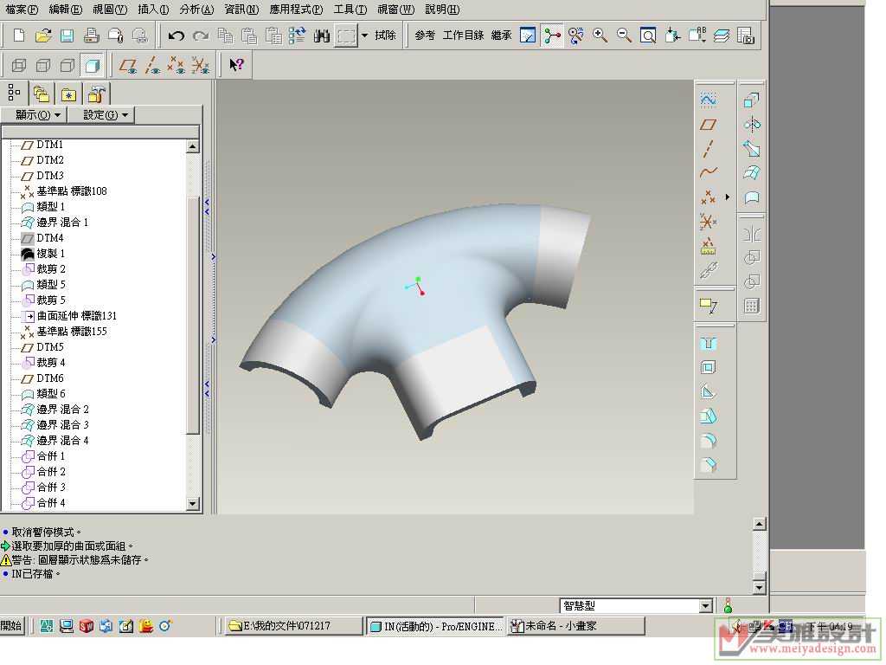
Task: Enable shaded display mode
Action: click(92, 65)
